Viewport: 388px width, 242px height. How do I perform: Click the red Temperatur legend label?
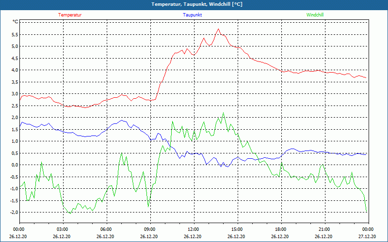[70, 15]
